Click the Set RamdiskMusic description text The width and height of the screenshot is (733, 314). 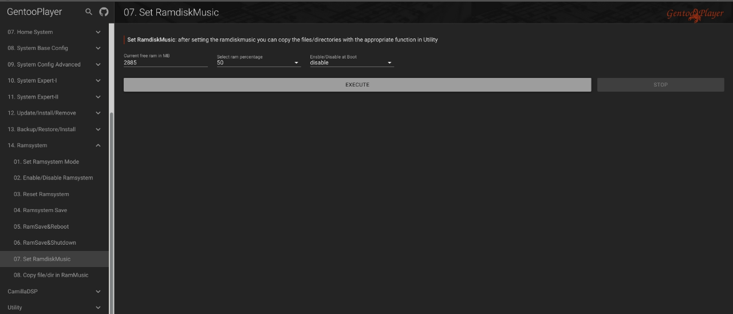tap(283, 40)
